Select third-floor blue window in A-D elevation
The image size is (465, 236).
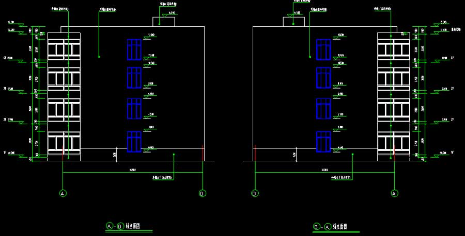tap(134, 77)
